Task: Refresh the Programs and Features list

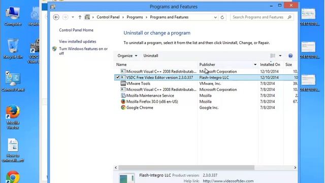Action: 222,17
